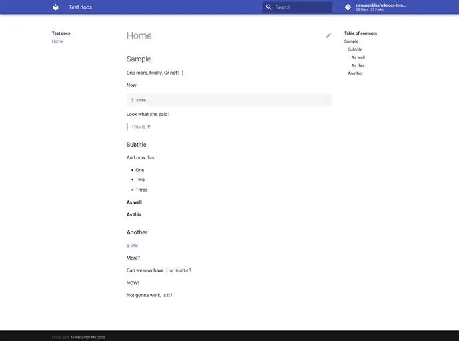Click the text 'Not gonna work, is it?'
This screenshot has height=341, width=459.
[x=149, y=295]
